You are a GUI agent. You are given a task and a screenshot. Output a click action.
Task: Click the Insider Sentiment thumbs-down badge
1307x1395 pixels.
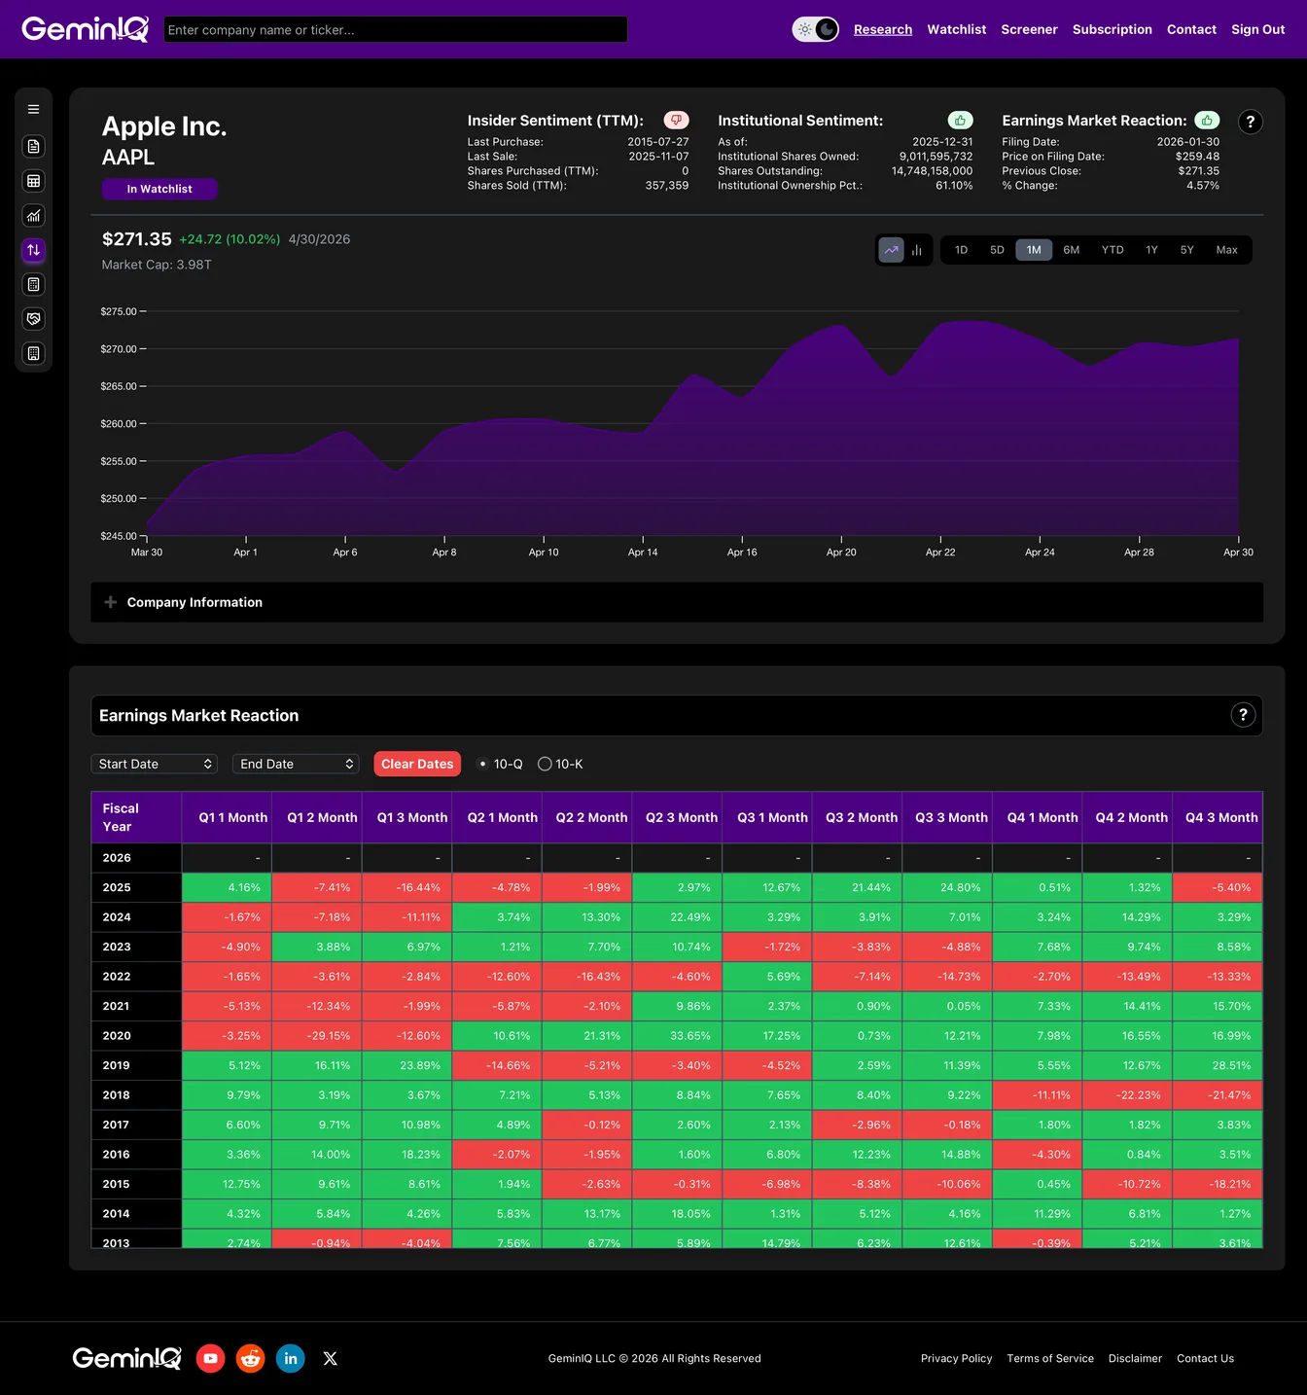676,120
